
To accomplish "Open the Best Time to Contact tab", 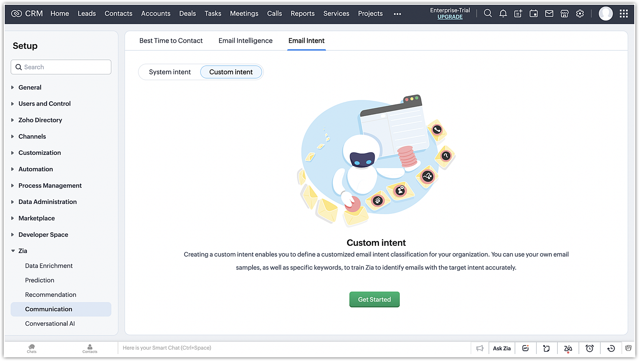I will pos(171,41).
